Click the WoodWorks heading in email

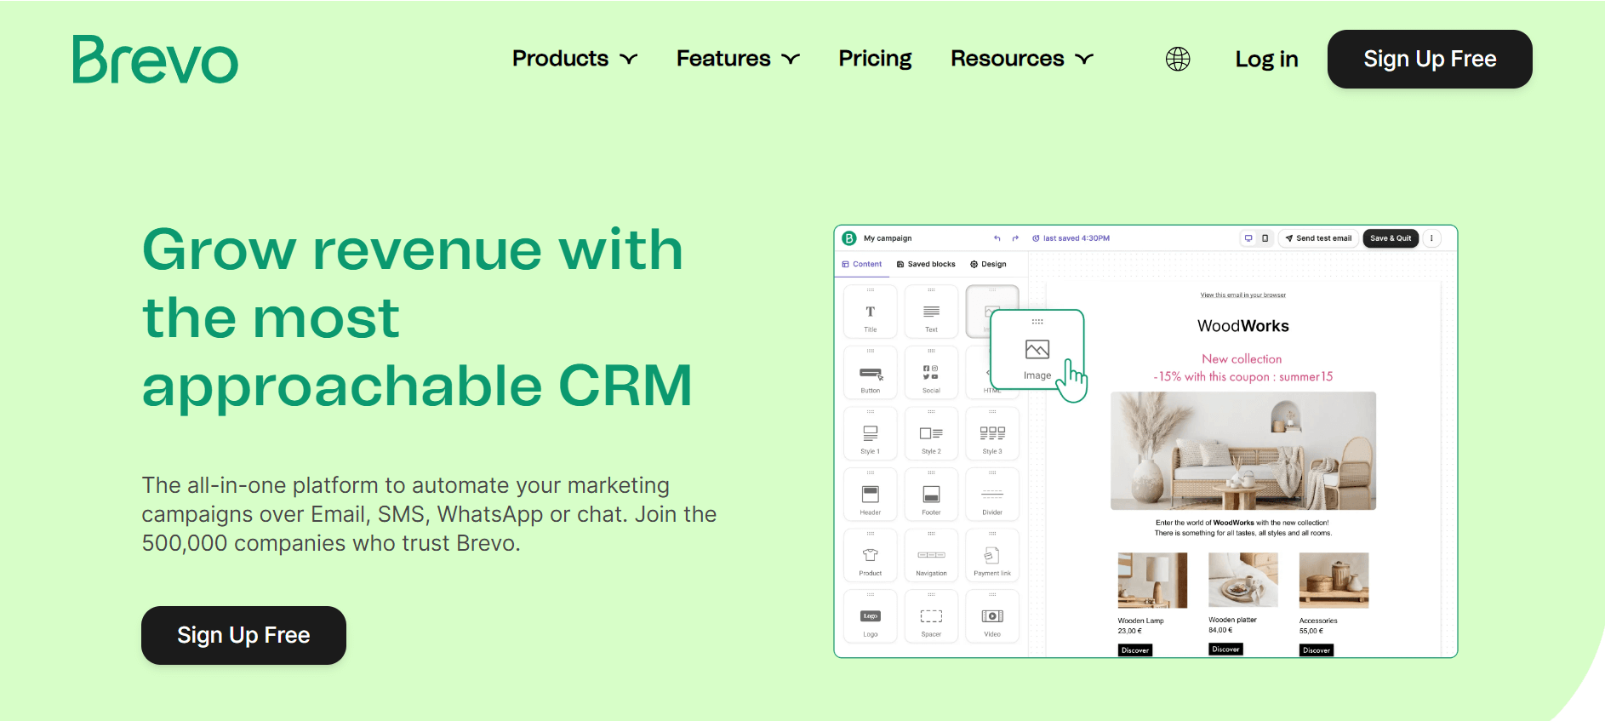click(1243, 326)
